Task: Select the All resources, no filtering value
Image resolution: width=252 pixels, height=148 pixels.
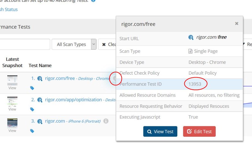Action: click(214, 95)
